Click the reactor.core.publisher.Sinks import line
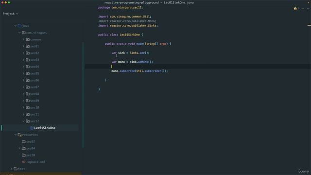Image resolution: width=311 pixels, height=175 pixels. tap(128, 26)
